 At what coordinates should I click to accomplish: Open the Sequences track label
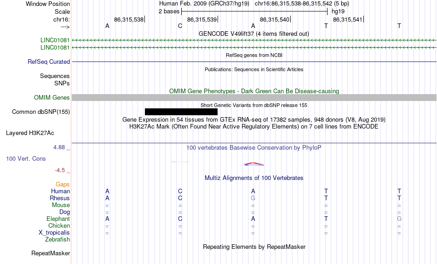pos(55,76)
